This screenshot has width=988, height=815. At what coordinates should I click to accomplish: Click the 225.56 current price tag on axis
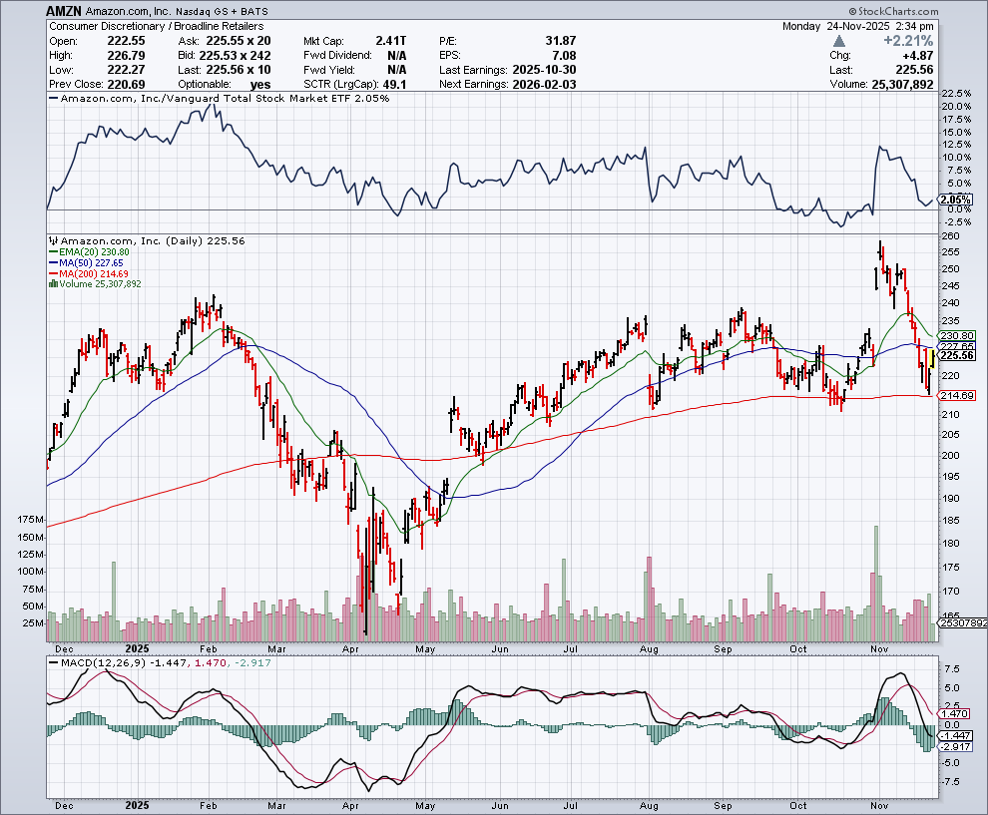point(956,355)
